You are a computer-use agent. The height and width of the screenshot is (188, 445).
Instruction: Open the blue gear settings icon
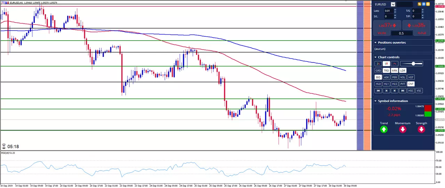424,4
